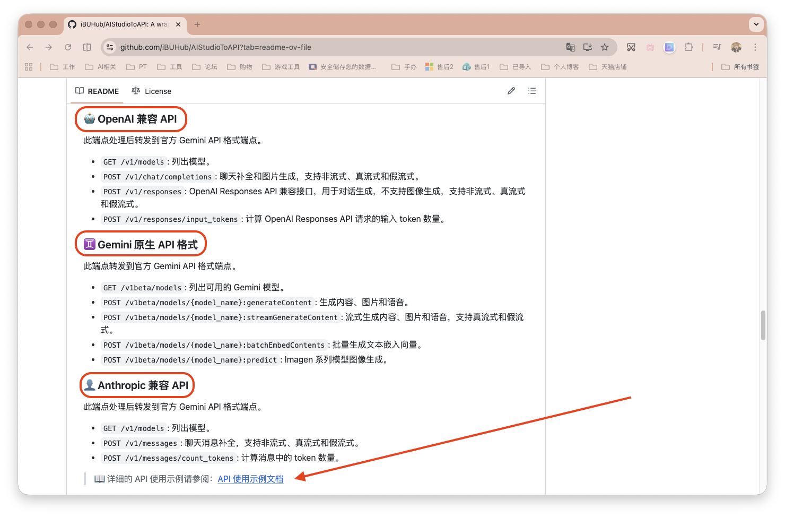
Task: Reload the page with the refresh icon
Action: click(68, 47)
